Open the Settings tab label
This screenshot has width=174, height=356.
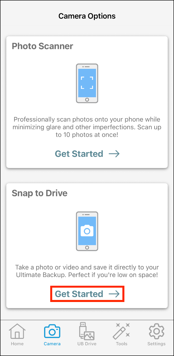[x=156, y=344]
